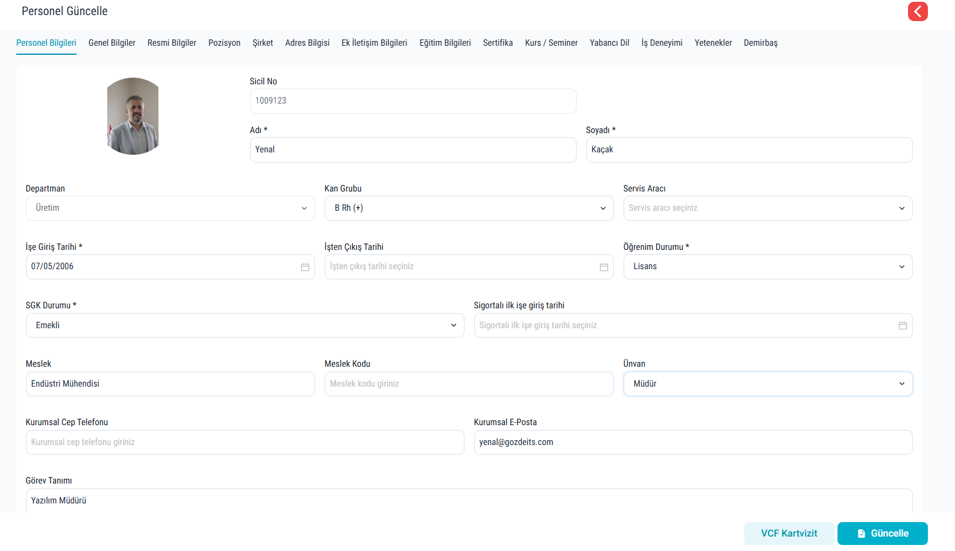Open the Sertifika tab

pos(498,43)
